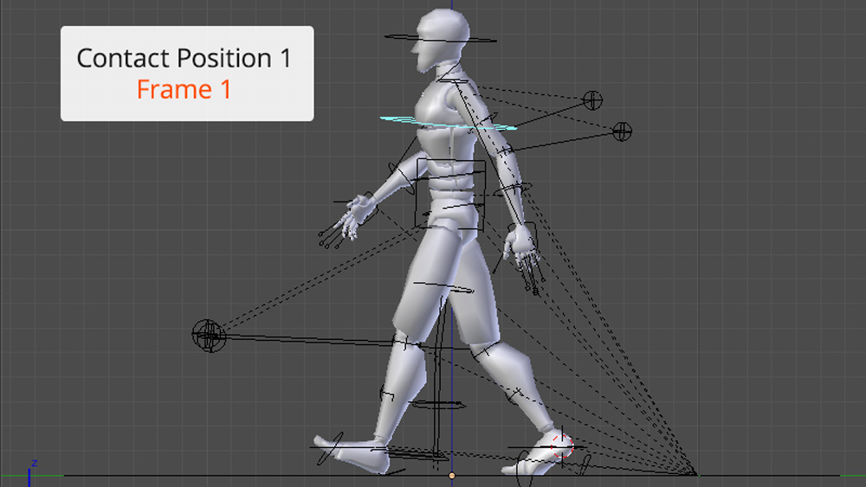Select the small ring control between the shins
The image size is (866, 487).
click(x=437, y=404)
